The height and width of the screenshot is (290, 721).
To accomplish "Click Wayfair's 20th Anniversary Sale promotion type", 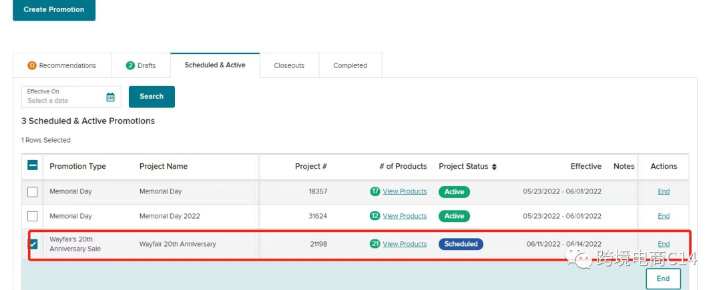I will point(75,244).
